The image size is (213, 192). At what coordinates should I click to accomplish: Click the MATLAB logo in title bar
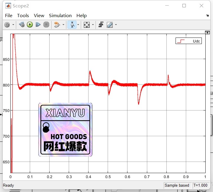click(x=8, y=6)
